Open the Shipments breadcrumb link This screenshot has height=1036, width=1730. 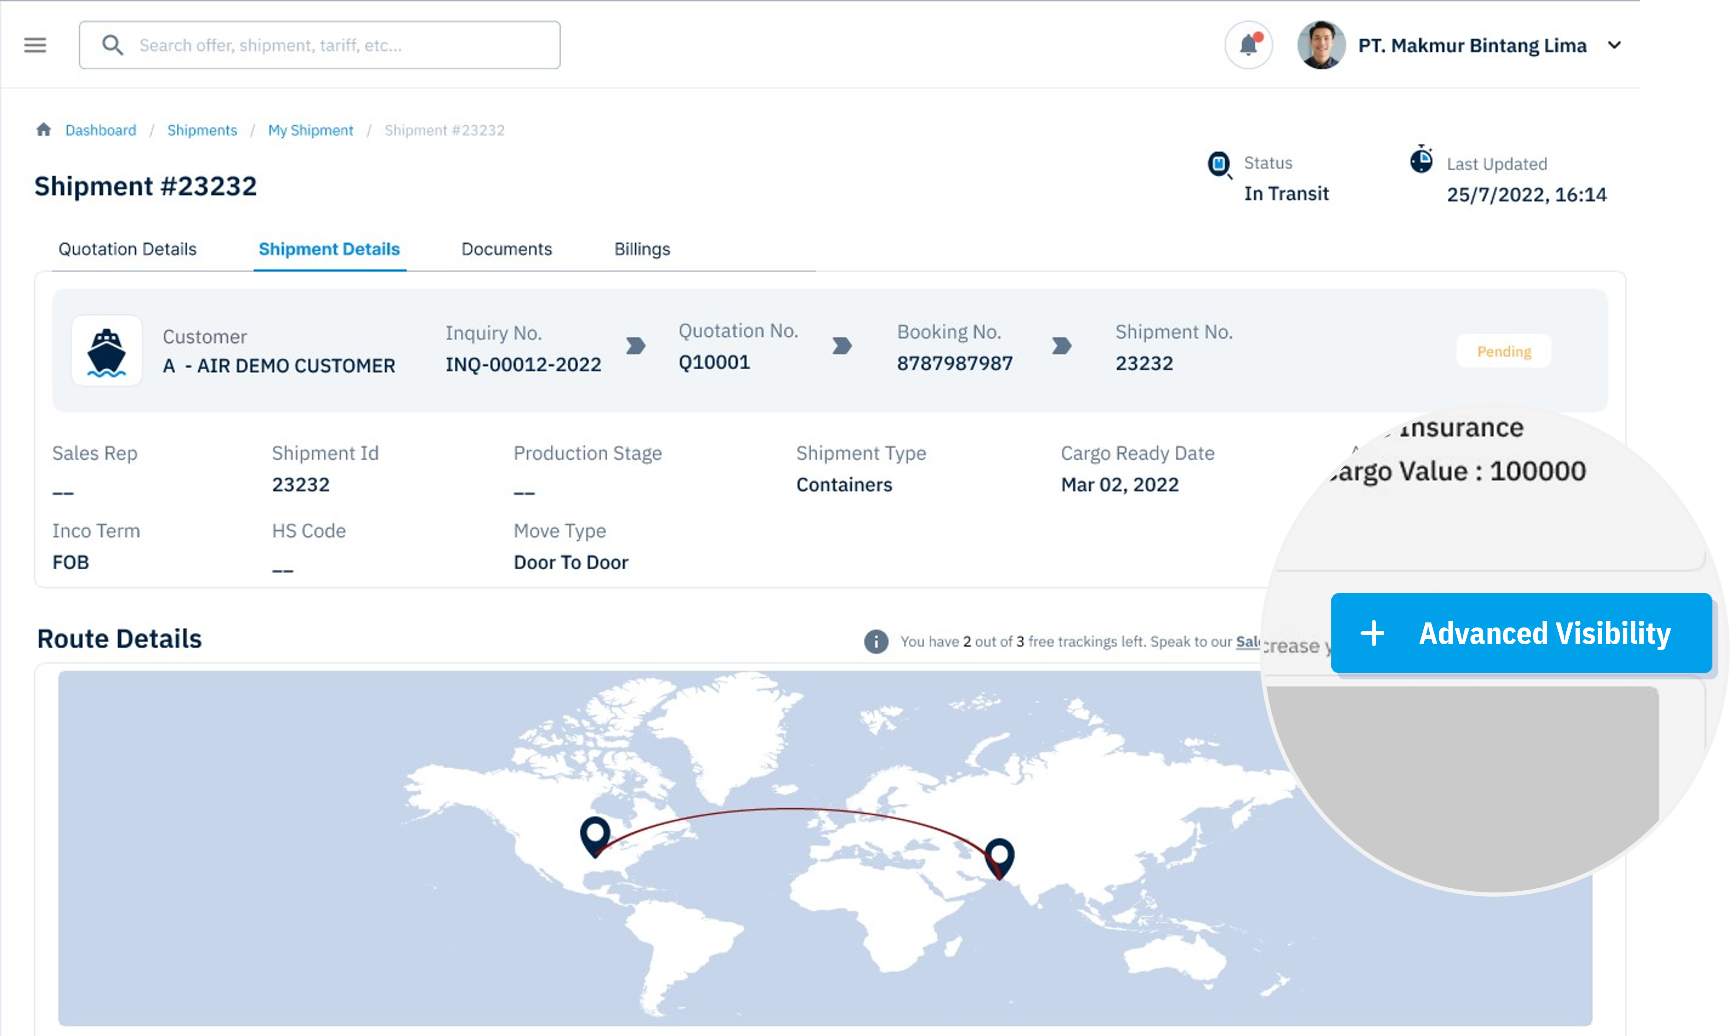click(202, 131)
